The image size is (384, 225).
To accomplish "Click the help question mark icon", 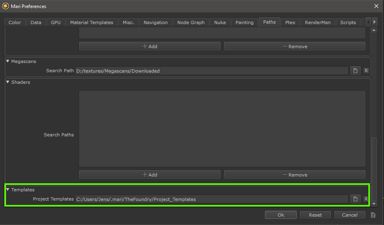I will click(x=373, y=215).
